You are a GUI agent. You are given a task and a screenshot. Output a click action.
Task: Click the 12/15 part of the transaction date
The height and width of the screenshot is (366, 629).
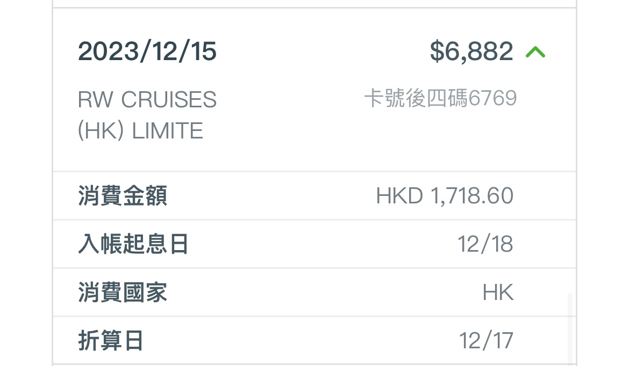click(182, 52)
